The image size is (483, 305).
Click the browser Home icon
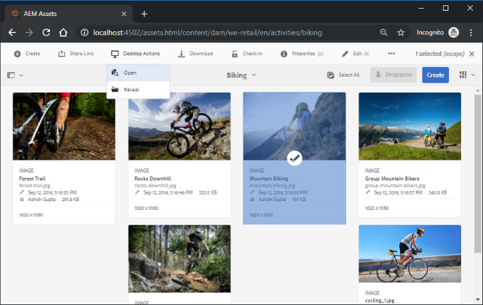(x=63, y=33)
